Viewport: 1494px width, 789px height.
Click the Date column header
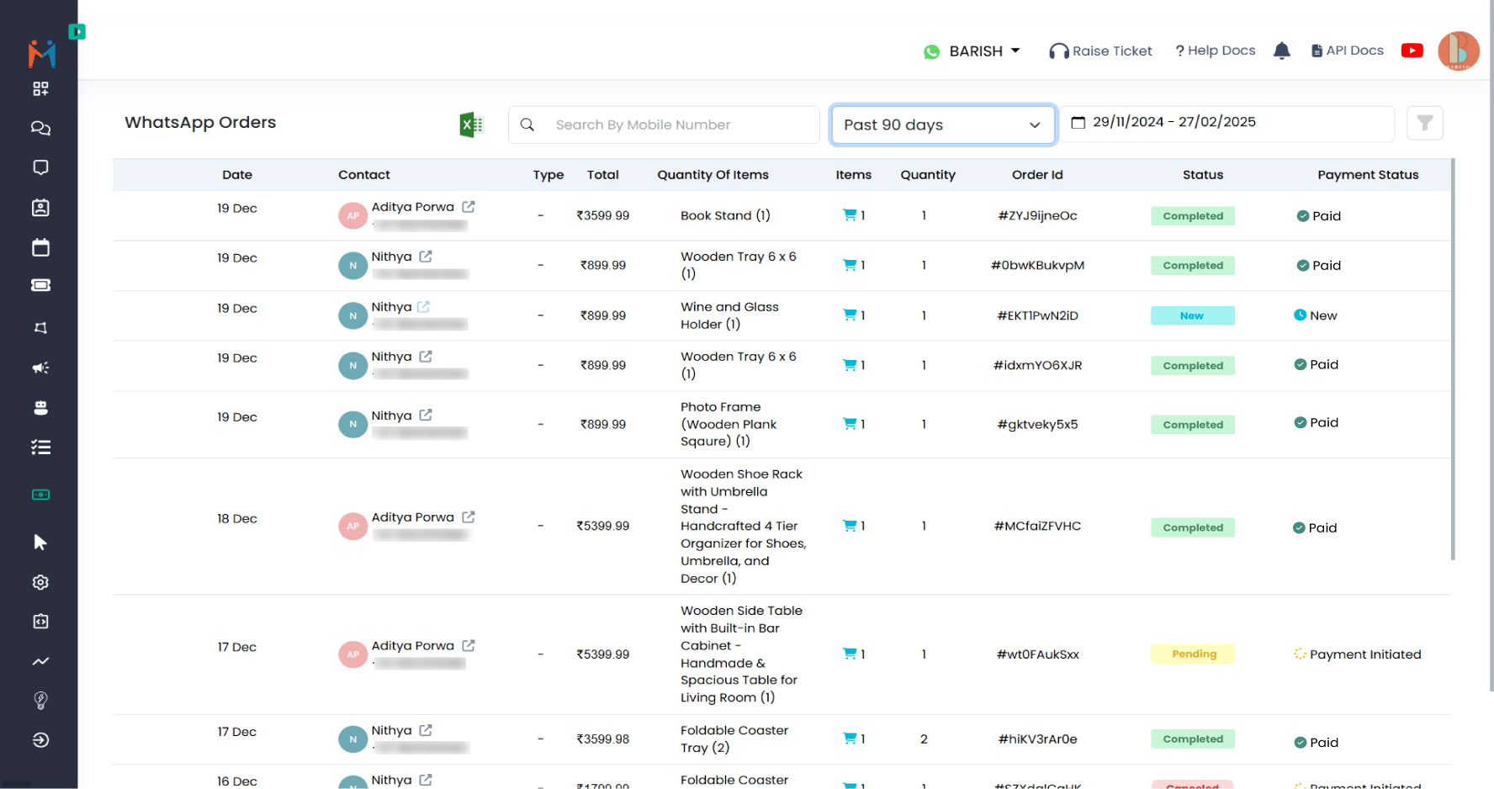click(x=237, y=175)
